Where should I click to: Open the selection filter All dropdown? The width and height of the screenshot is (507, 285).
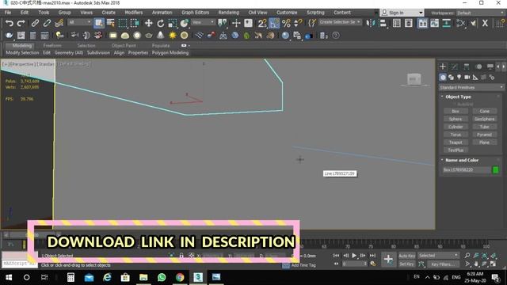coord(79,22)
